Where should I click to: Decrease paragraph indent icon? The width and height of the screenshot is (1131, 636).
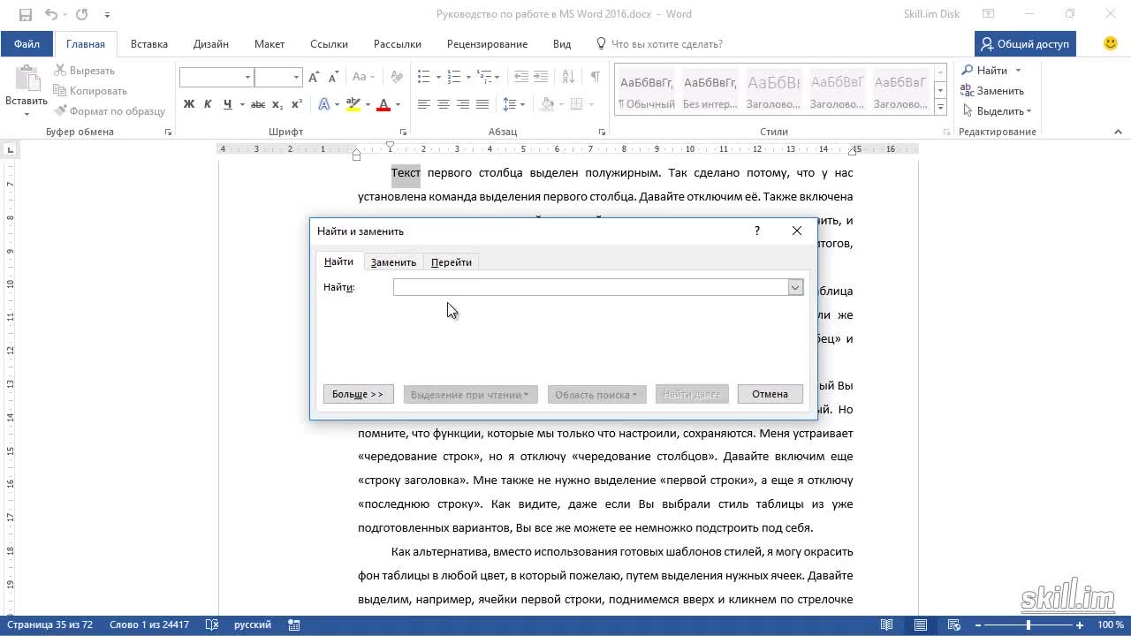point(521,78)
